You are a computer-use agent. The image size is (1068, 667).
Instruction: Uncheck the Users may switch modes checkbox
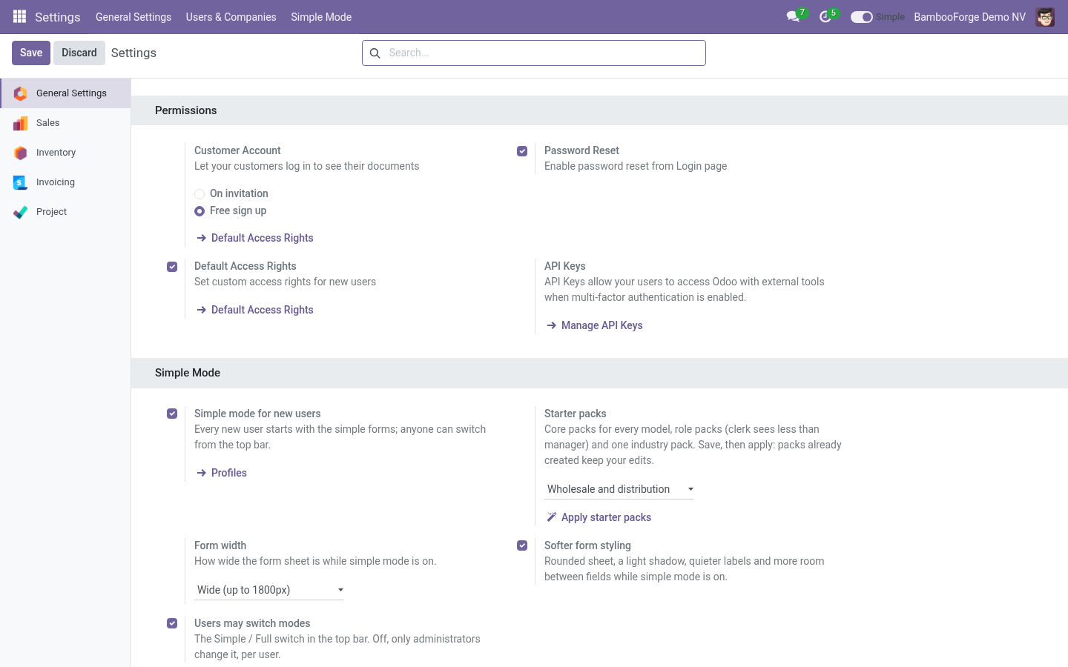172,623
